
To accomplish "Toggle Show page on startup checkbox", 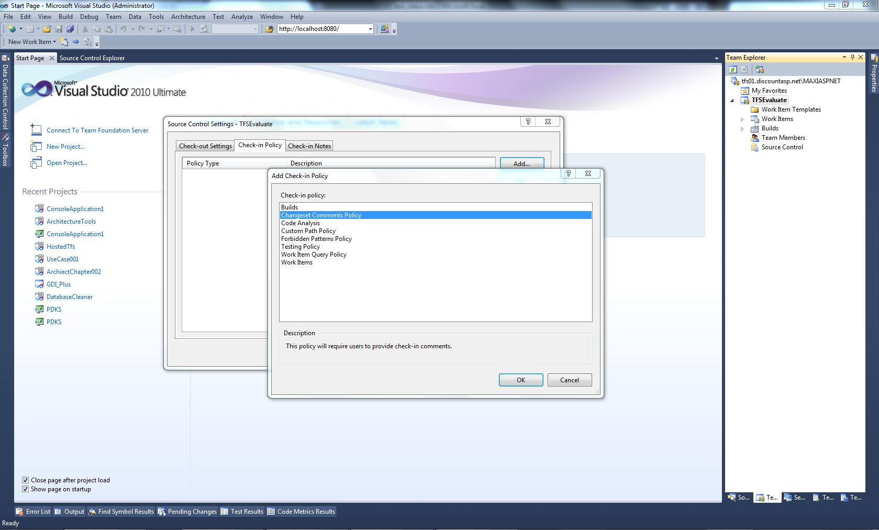I will click(x=25, y=489).
